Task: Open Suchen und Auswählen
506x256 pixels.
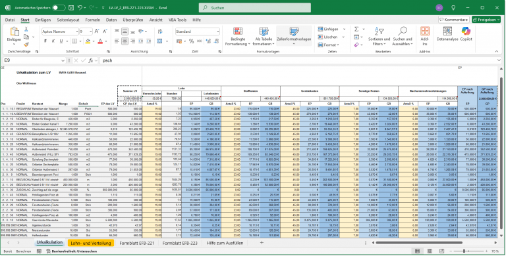Action: click(403, 36)
